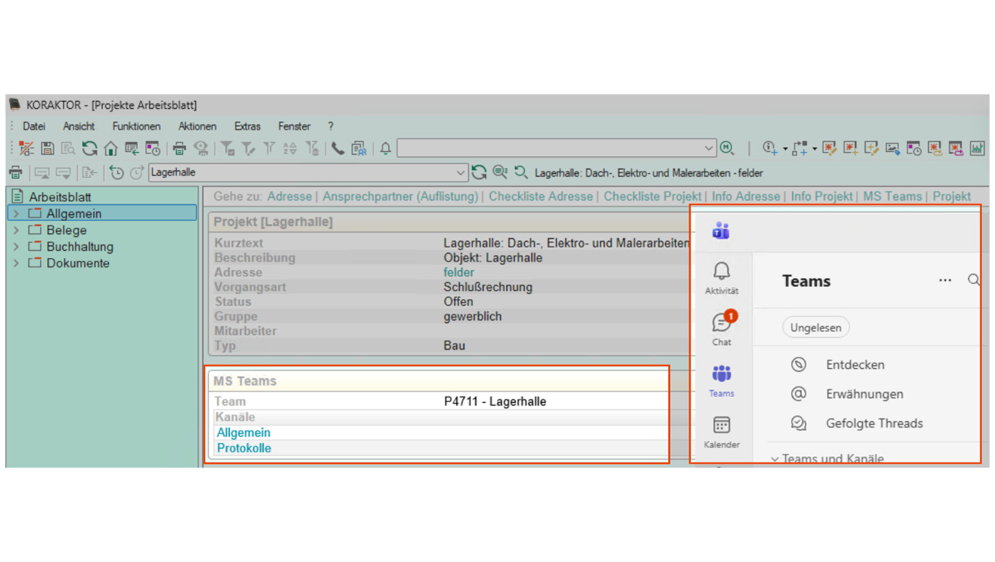The image size is (995, 562).
Task: Expand the Allgemein tree node
Action: point(16,213)
